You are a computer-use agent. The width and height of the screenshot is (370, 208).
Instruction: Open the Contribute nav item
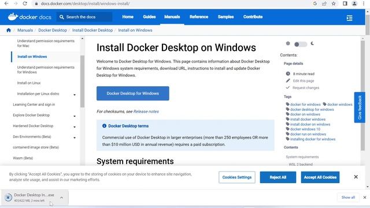click(x=253, y=17)
